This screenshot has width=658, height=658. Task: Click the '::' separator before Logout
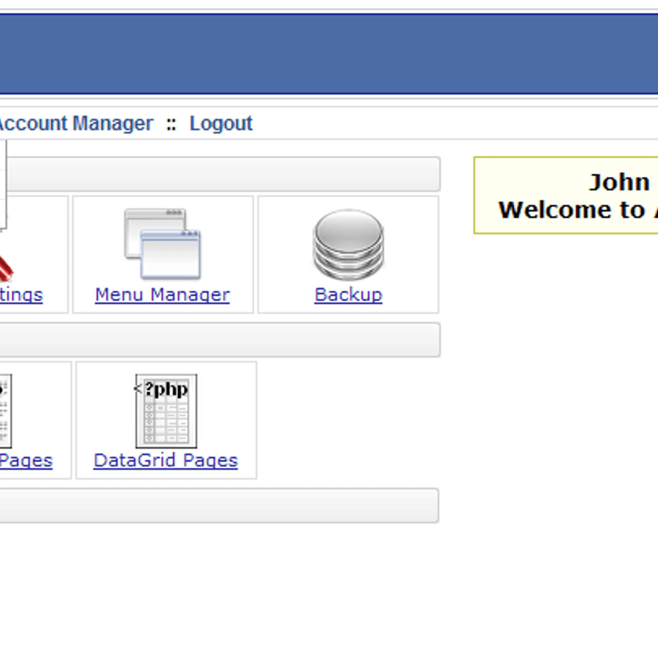pyautogui.click(x=171, y=124)
